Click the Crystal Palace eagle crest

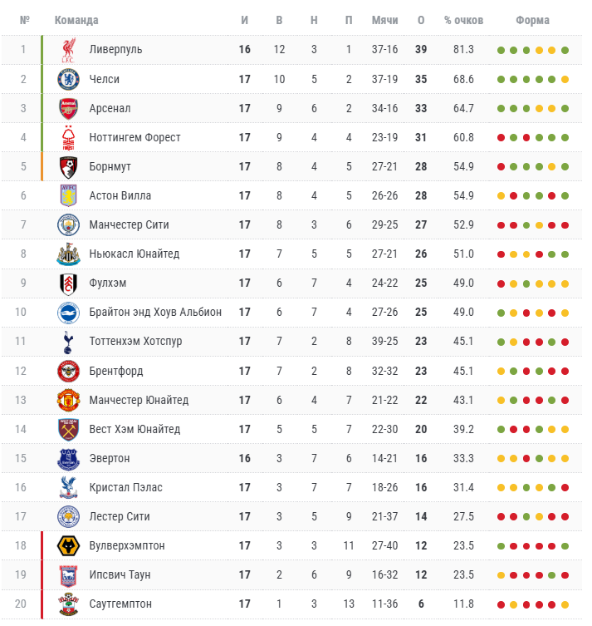pos(68,487)
